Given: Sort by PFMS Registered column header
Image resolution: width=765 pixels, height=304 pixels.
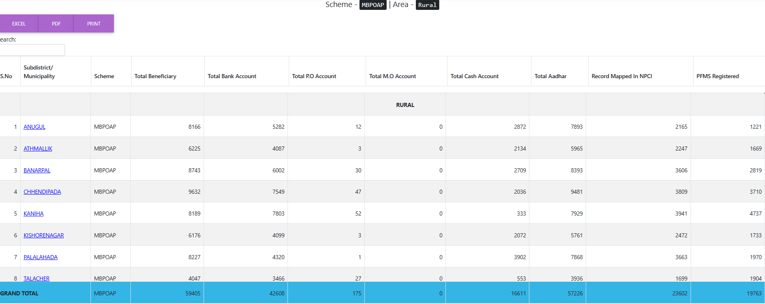Looking at the screenshot, I should [x=729, y=72].
